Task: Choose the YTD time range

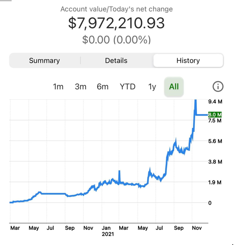Action: pyautogui.click(x=127, y=86)
